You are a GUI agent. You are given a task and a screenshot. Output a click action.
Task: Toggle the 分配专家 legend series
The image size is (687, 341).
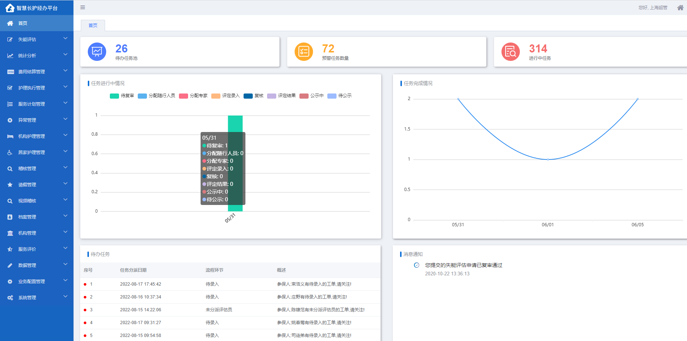[193, 96]
